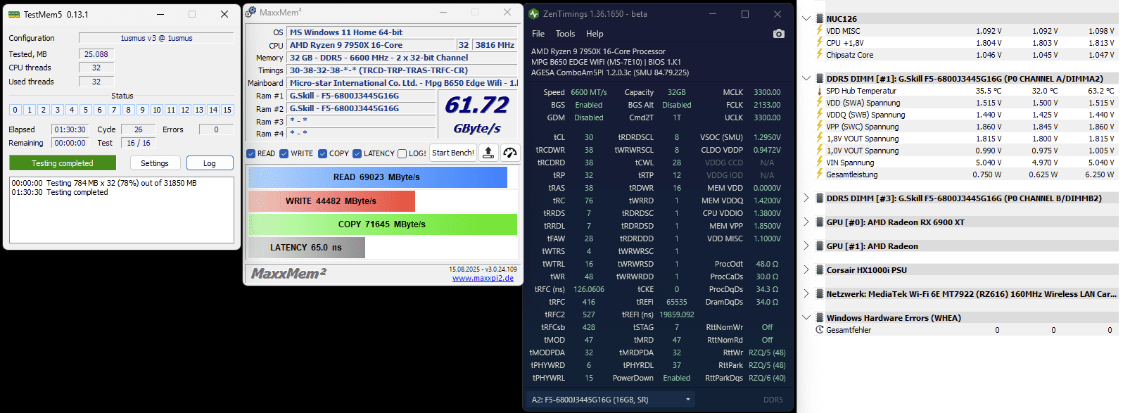Uncheck the READ checkbox in MaxxMem
Viewport: 1130px width, 413px height.
[x=251, y=153]
